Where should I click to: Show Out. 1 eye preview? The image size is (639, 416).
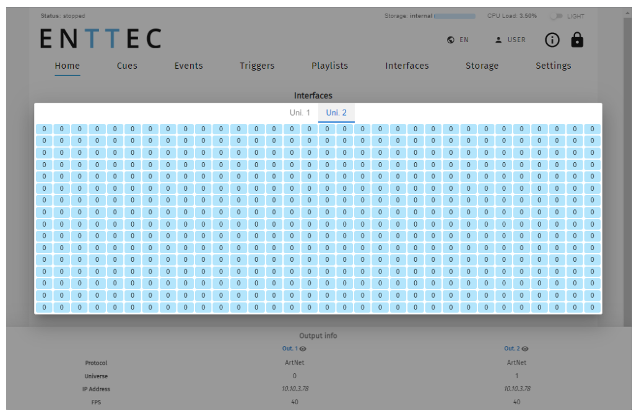pyautogui.click(x=303, y=349)
